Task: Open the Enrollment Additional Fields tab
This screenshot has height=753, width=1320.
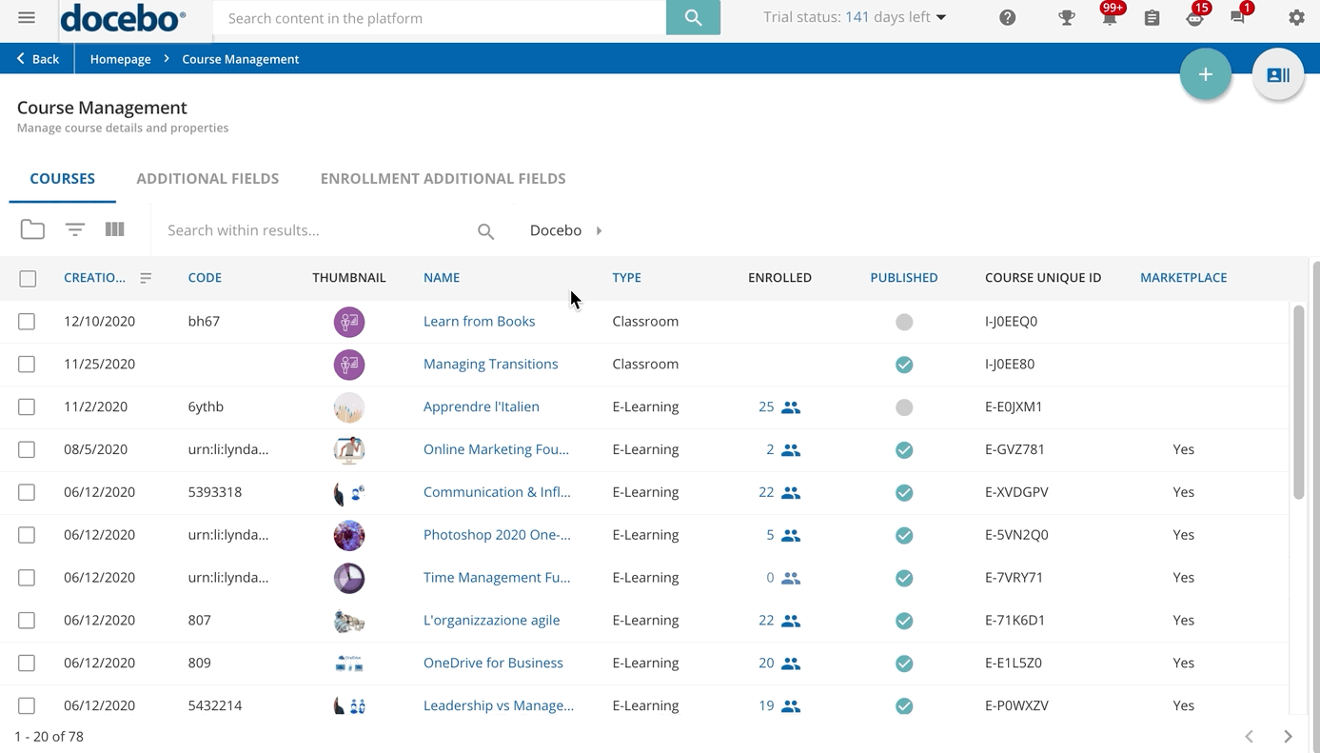Action: (x=443, y=178)
